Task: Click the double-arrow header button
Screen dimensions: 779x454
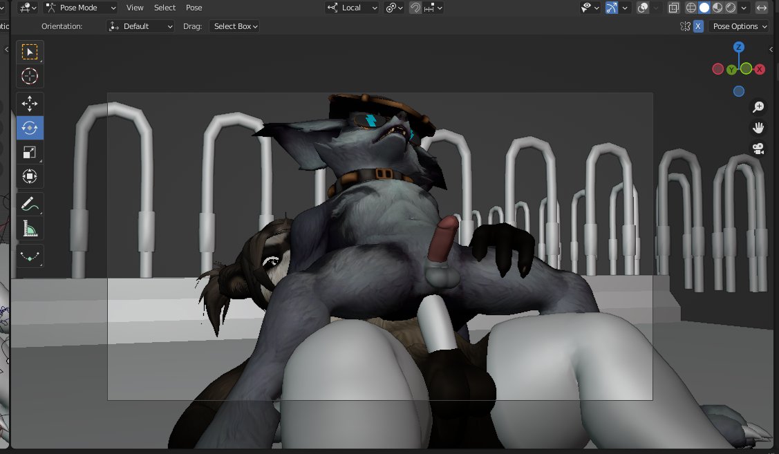Action: (x=762, y=8)
